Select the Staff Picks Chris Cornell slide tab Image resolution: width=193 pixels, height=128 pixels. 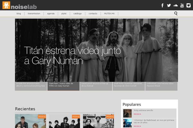coord(129,86)
